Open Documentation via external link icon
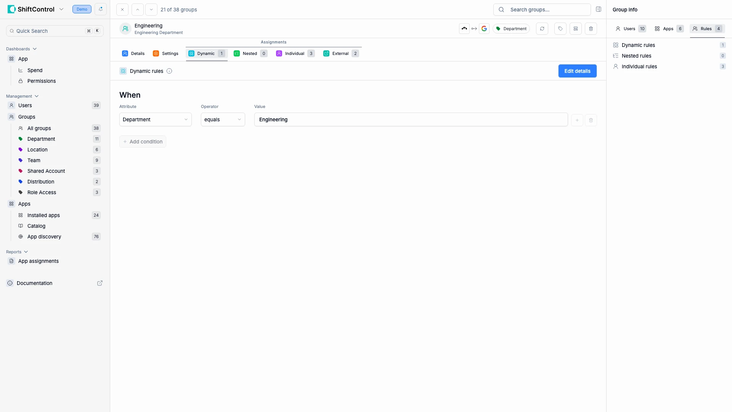 (100, 283)
